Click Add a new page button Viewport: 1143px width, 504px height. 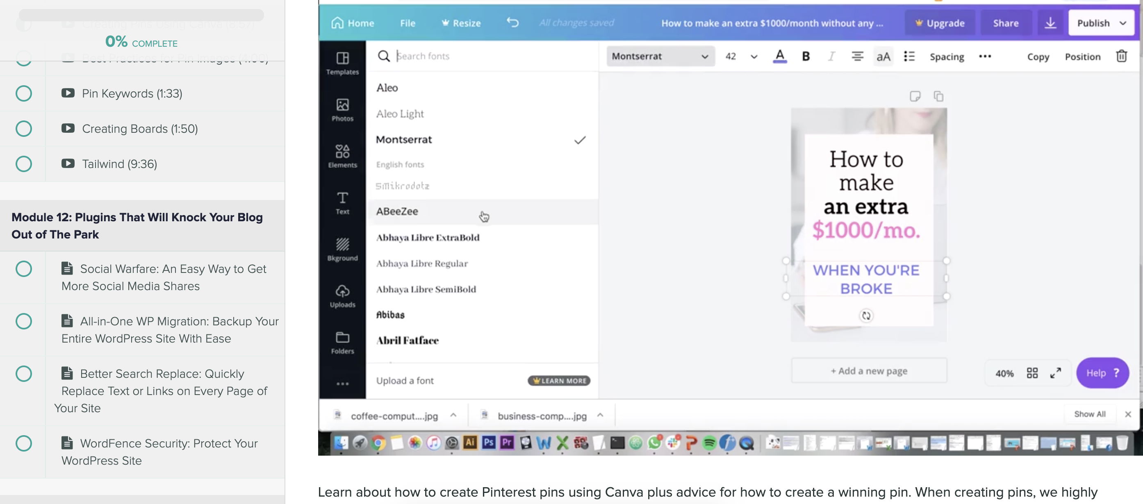click(868, 370)
